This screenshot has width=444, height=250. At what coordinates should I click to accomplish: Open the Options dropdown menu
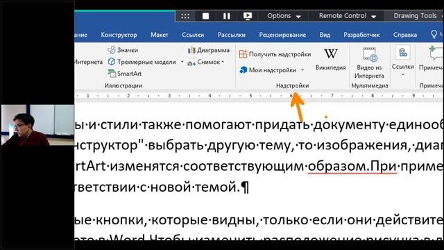coord(284,16)
